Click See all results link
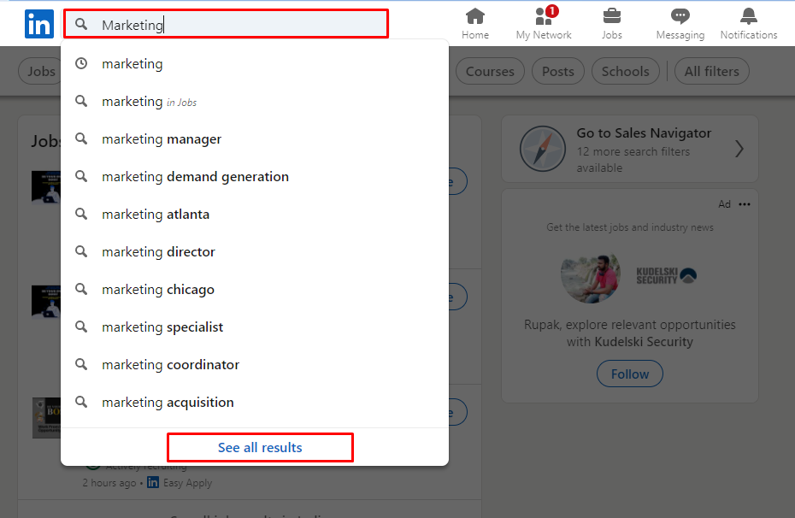The height and width of the screenshot is (518, 795). click(260, 448)
